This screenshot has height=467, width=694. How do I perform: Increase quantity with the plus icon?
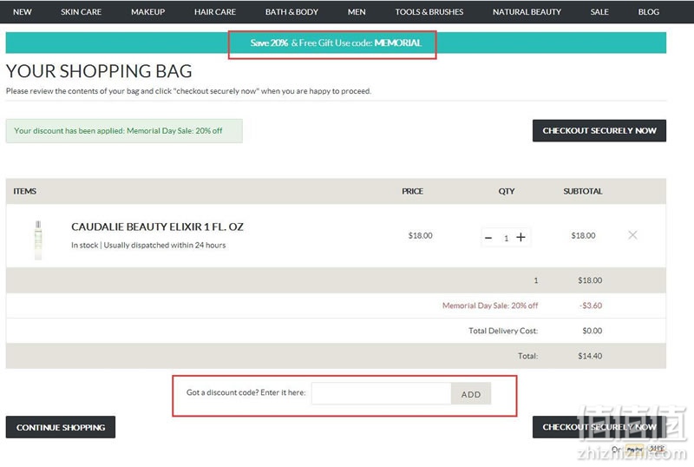(521, 238)
